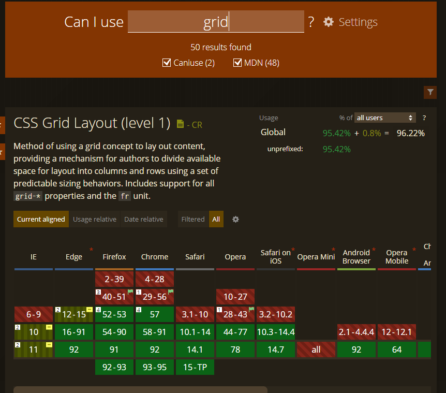Click the prefix marker on Edge 12-15
446x393 pixels.
point(90,310)
